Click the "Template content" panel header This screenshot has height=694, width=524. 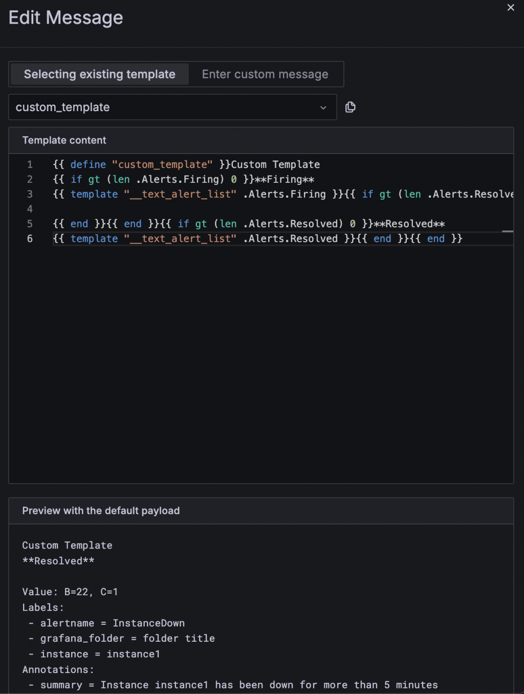pyautogui.click(x=64, y=140)
